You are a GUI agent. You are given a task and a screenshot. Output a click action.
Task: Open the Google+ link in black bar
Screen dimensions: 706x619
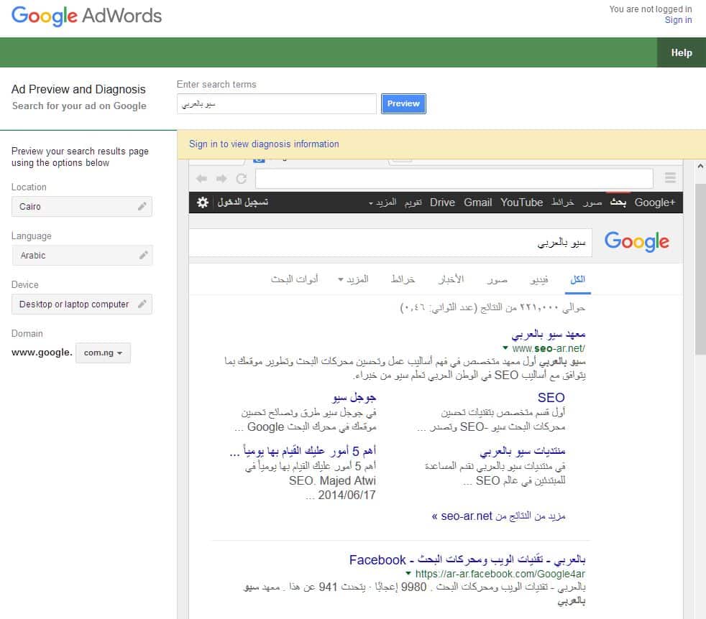pyautogui.click(x=655, y=203)
